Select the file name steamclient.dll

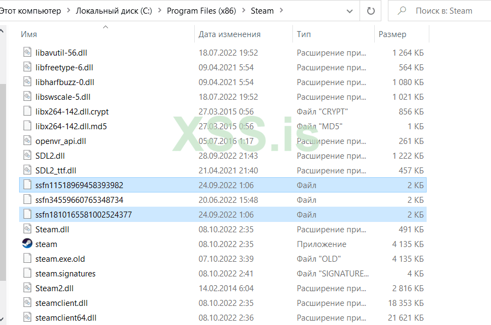point(61,303)
